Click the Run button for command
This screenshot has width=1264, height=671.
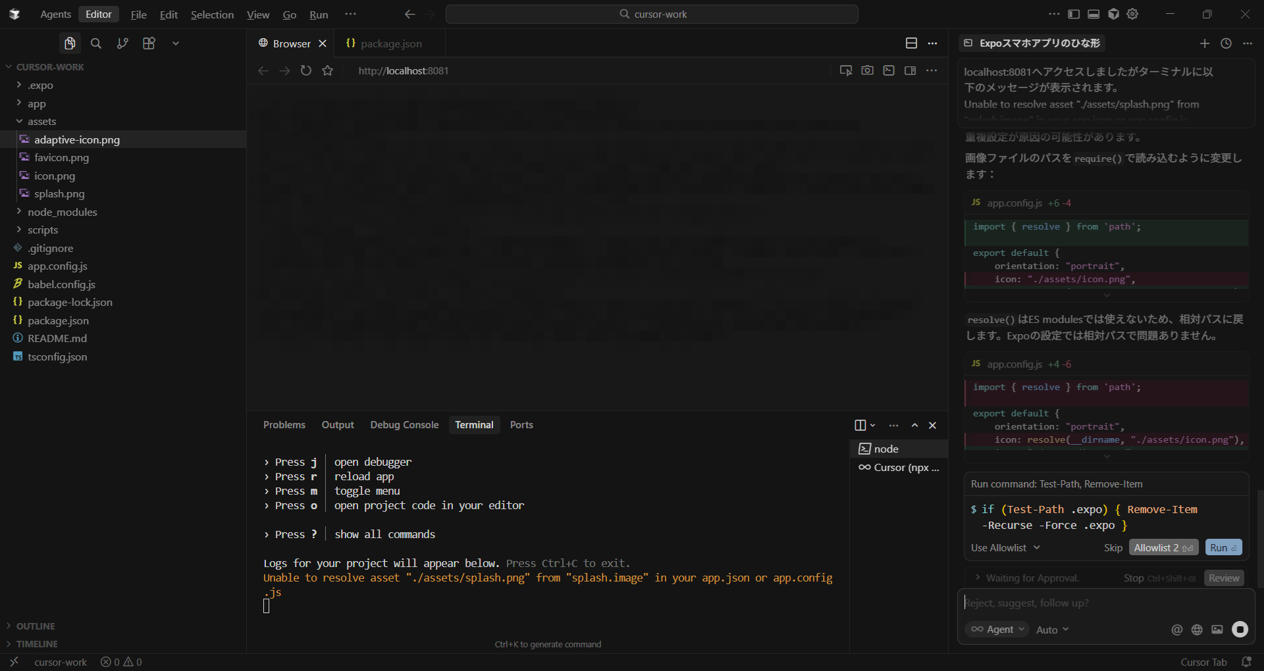point(1223,548)
